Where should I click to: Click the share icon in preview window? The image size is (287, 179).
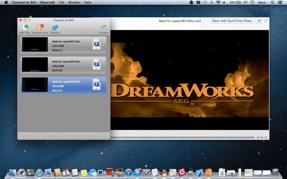(259, 21)
